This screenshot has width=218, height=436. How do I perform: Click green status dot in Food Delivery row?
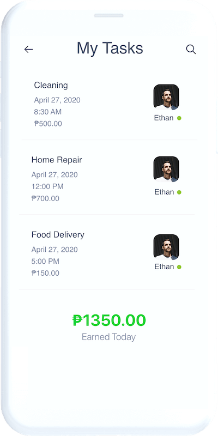[179, 267]
